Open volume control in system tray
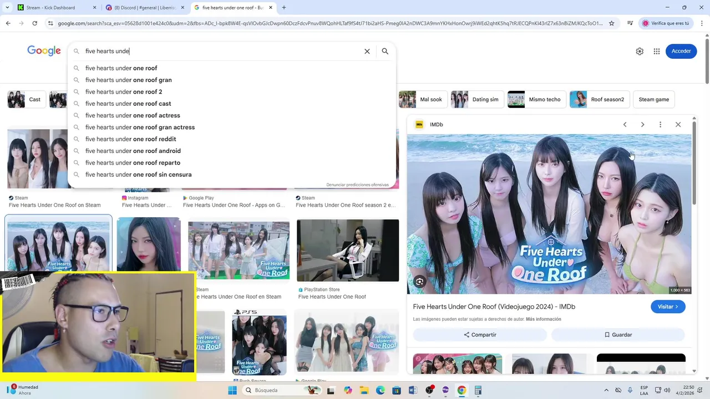The width and height of the screenshot is (710, 399). pos(667,390)
